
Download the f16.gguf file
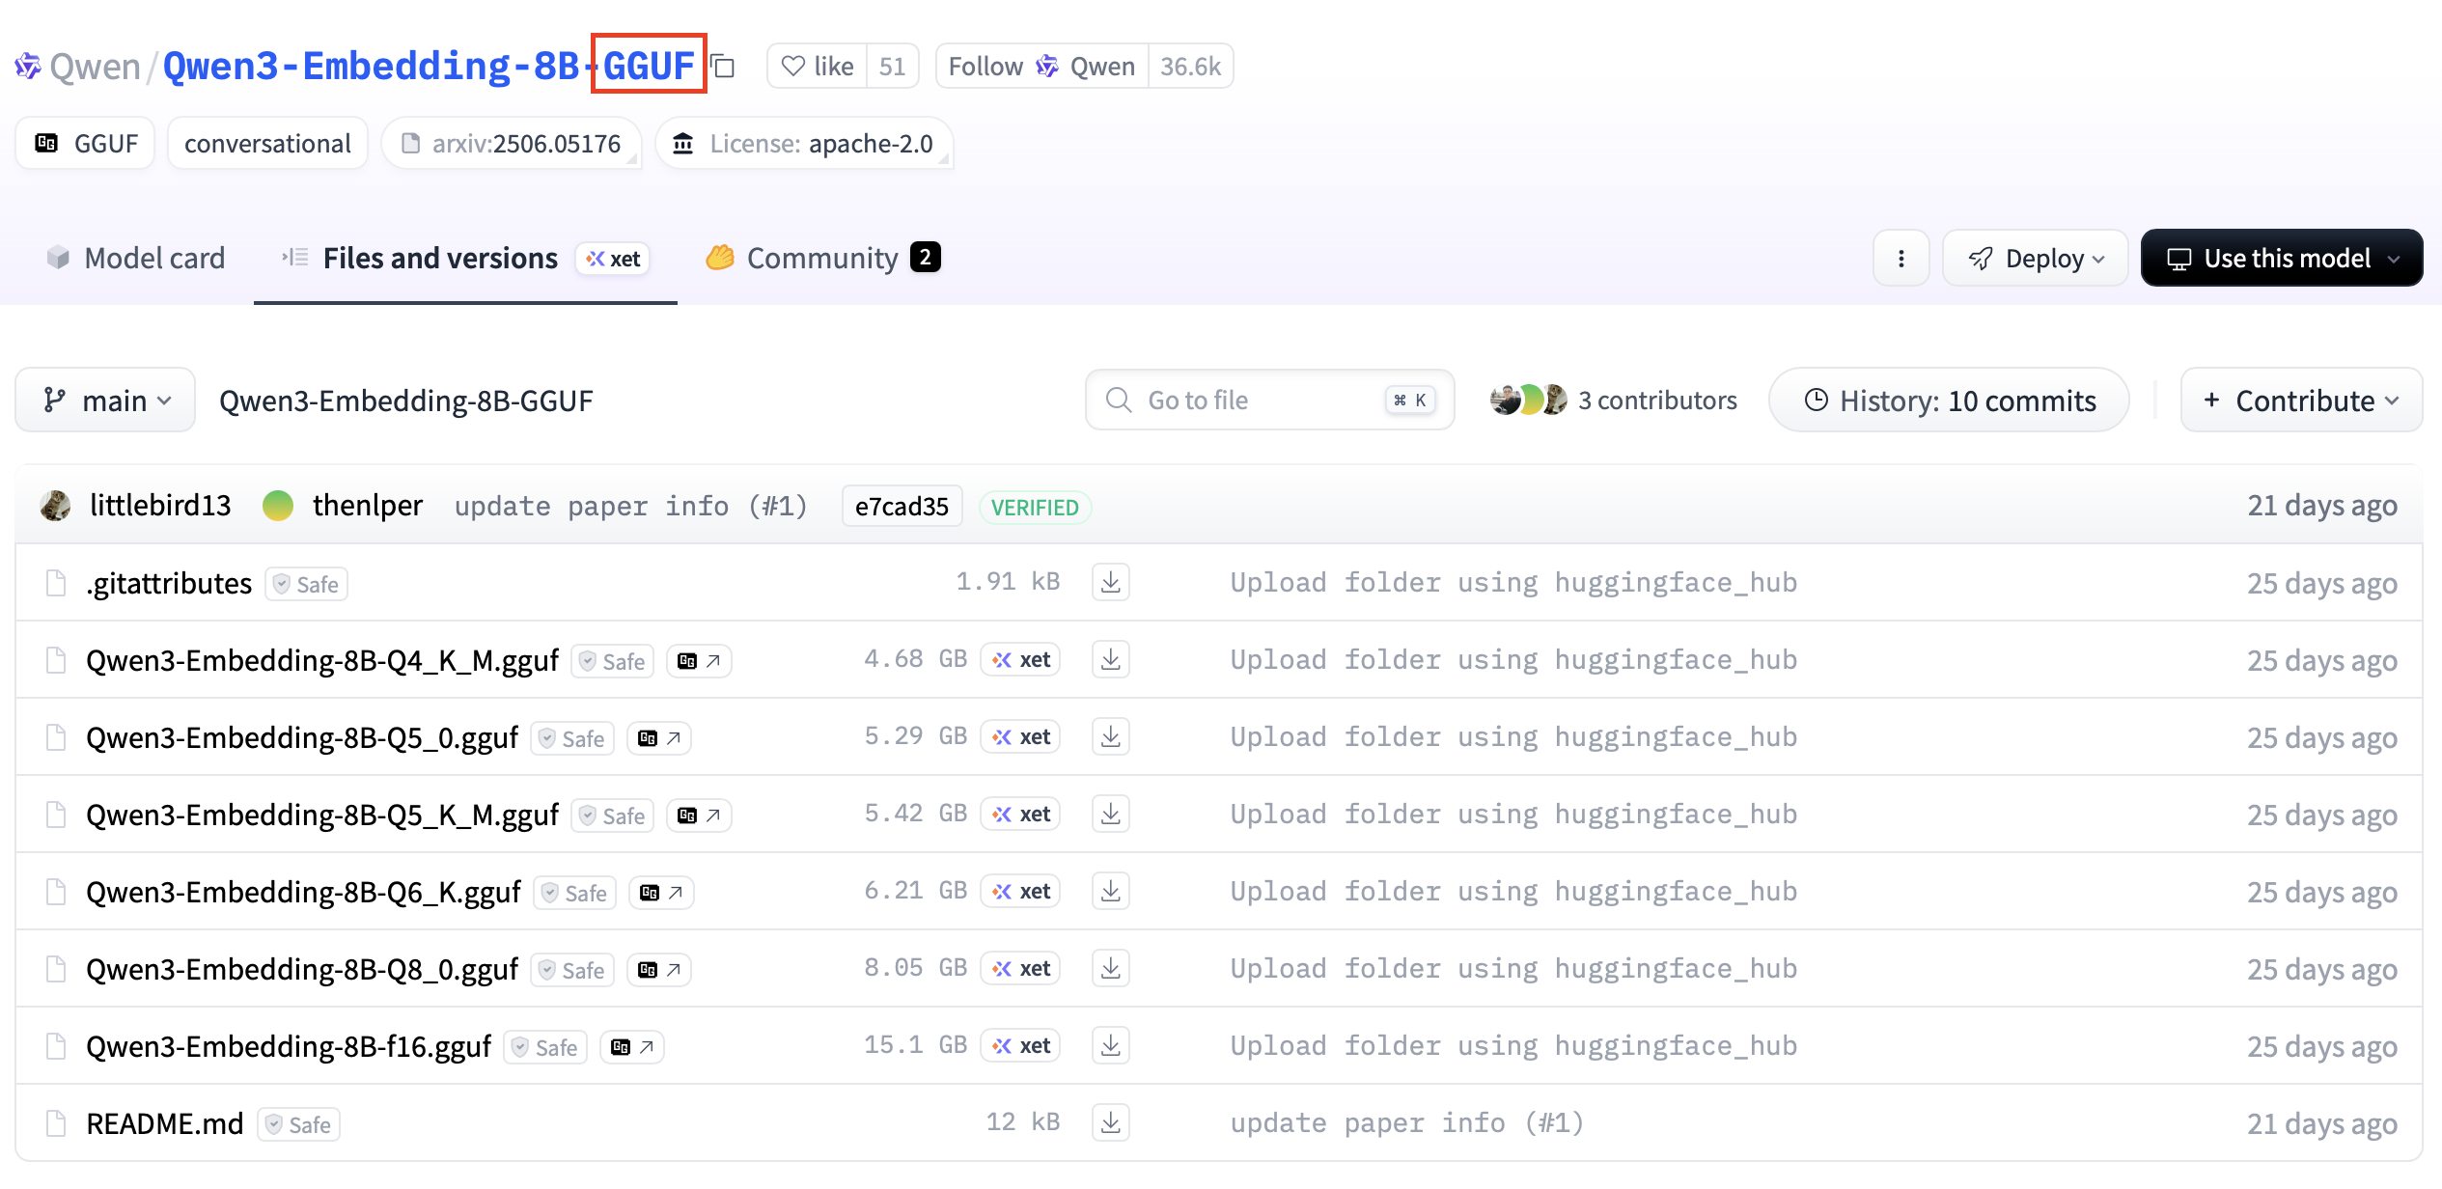tap(1111, 1045)
